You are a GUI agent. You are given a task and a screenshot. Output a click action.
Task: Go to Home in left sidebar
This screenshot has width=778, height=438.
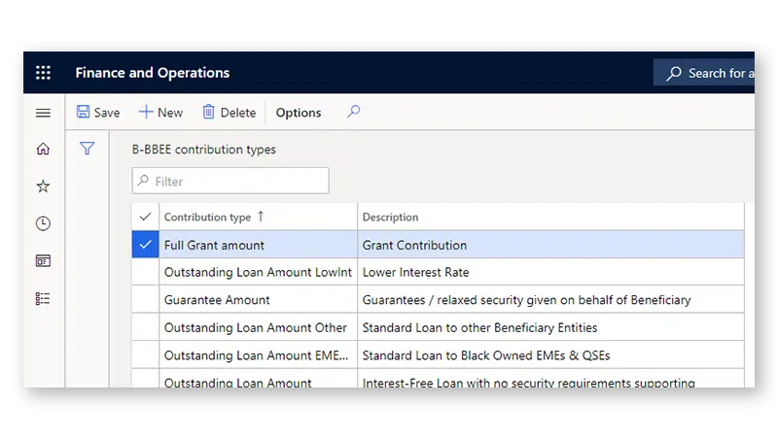[x=43, y=149]
